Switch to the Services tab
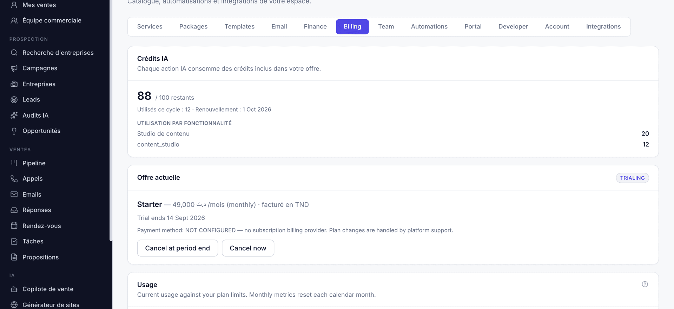Image resolution: width=674 pixels, height=309 pixels. (150, 27)
